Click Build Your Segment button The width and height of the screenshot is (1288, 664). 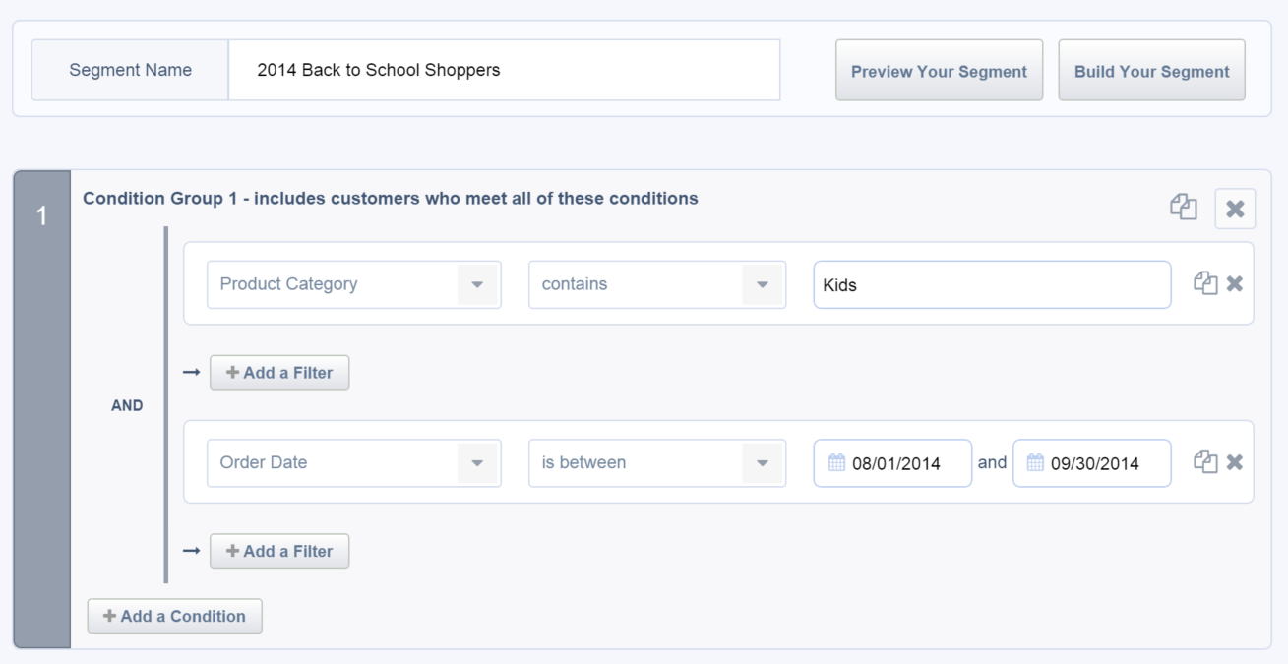pyautogui.click(x=1151, y=71)
